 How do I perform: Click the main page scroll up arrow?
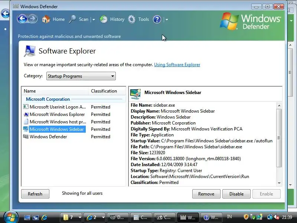(290, 45)
